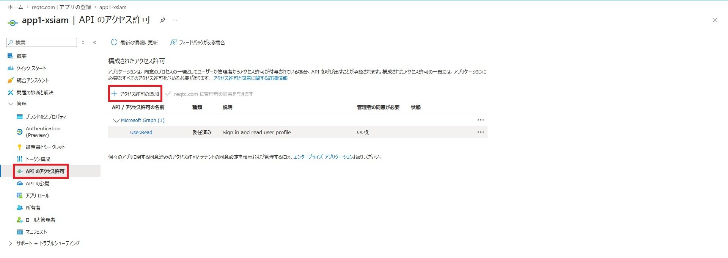The width and height of the screenshot is (728, 258).
Task: Open the Microsoft Graph (1) link
Action: click(x=143, y=120)
